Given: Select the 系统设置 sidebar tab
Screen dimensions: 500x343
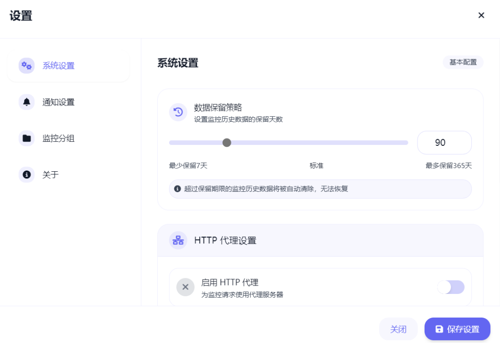Looking at the screenshot, I should (x=58, y=66).
